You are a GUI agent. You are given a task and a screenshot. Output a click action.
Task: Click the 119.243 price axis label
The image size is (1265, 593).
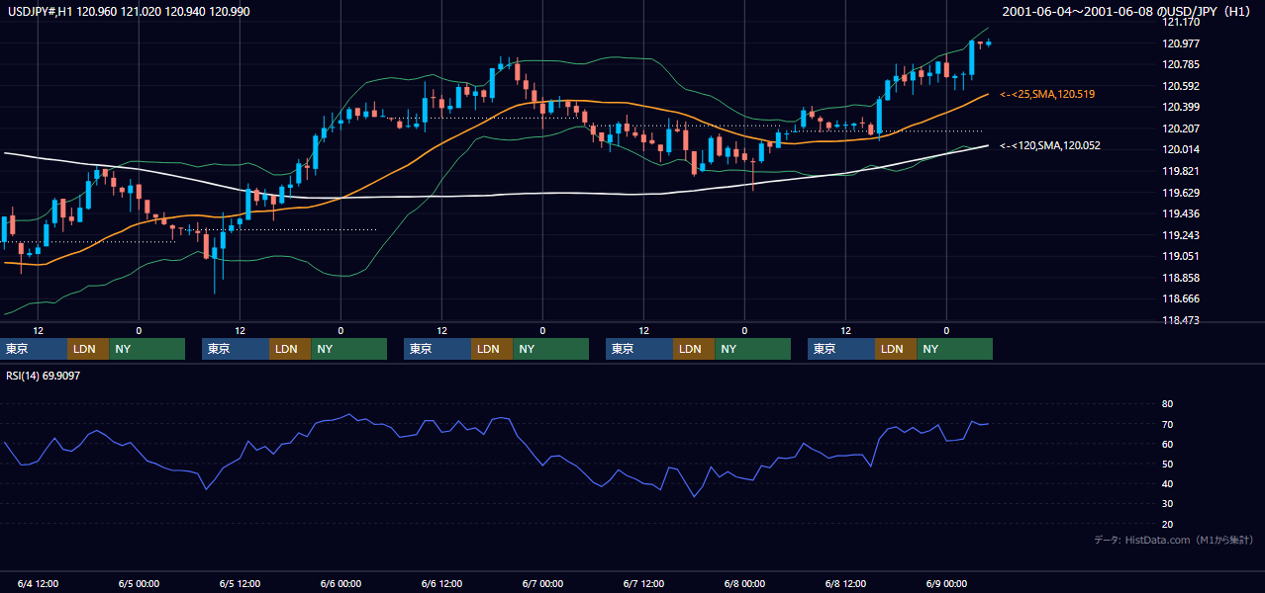(x=1182, y=235)
